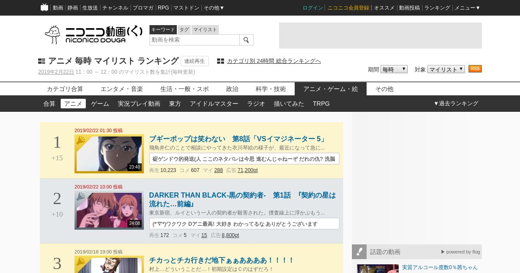
Task: Open the マストドン link in top bar
Action: pyautogui.click(x=186, y=8)
